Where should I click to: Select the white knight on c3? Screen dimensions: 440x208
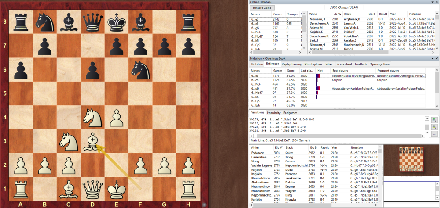[68, 142]
